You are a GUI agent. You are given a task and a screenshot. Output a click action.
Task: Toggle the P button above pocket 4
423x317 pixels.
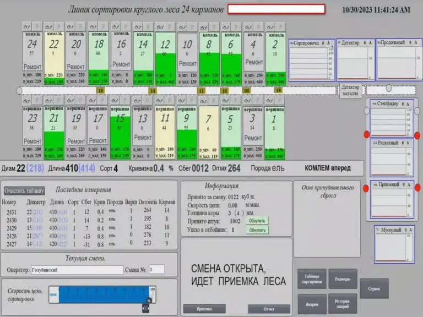tap(258, 27)
